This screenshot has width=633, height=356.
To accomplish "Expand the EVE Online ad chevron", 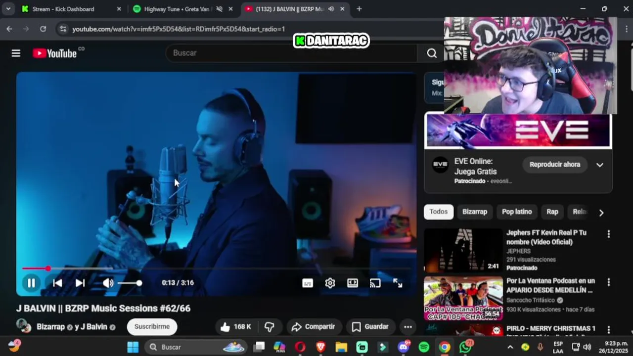I will click(x=599, y=165).
